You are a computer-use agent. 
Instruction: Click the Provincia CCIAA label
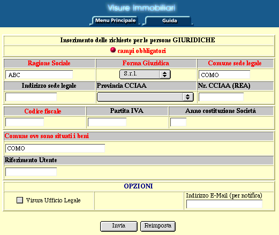(x=122, y=86)
